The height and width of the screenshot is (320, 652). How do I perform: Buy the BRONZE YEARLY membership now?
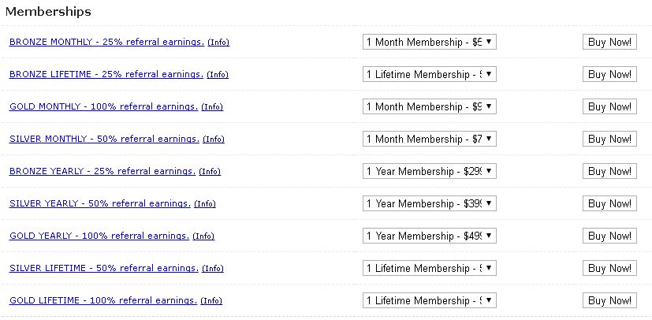point(609,171)
